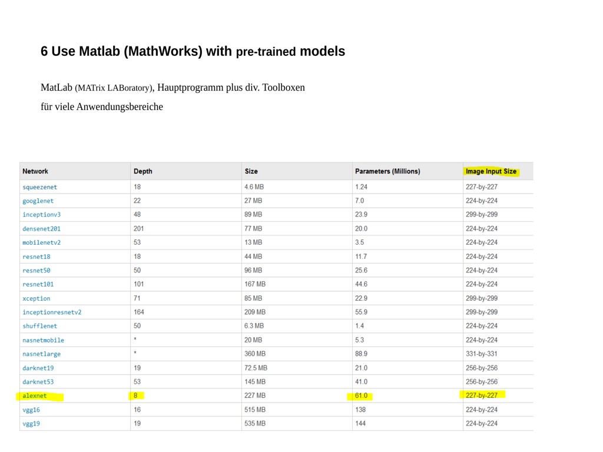The width and height of the screenshot is (603, 452).
Task: Open the darknet53 link
Action: point(38,382)
